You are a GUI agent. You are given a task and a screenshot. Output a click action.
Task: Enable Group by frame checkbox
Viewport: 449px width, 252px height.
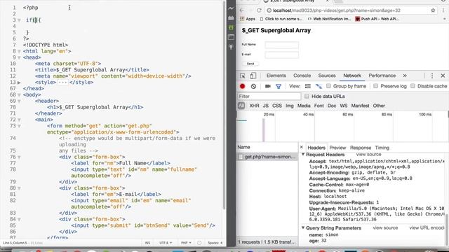click(328, 85)
